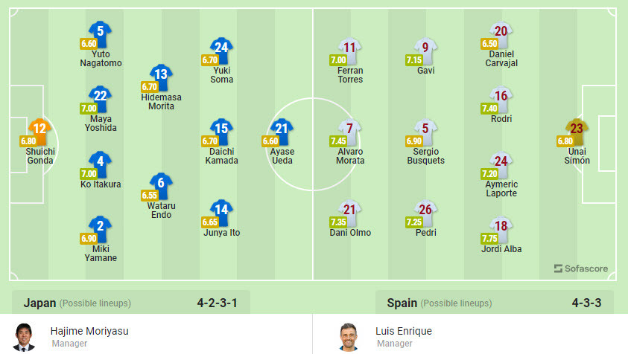Viewport: 628px width, 354px height.
Task: Select Yuto Nagatomo's number 5 shirt
Action: 101,32
